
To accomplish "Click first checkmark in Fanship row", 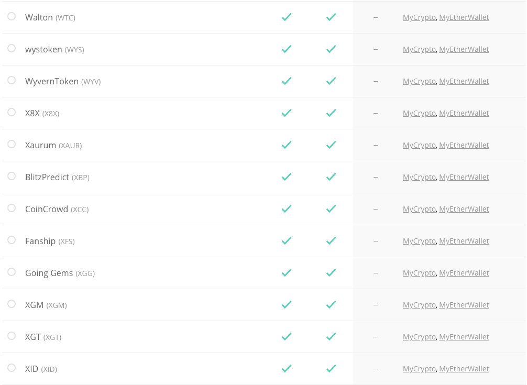I will click(287, 240).
